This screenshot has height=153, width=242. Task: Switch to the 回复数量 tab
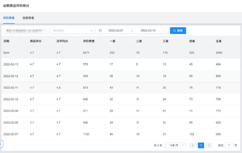click(x=28, y=18)
